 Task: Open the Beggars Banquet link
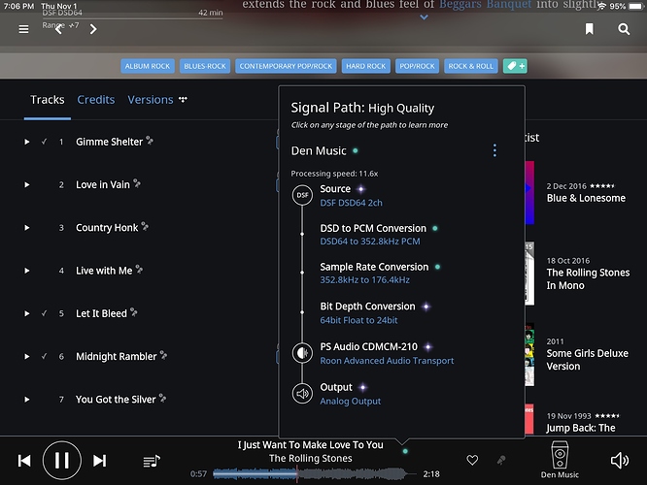(x=486, y=5)
